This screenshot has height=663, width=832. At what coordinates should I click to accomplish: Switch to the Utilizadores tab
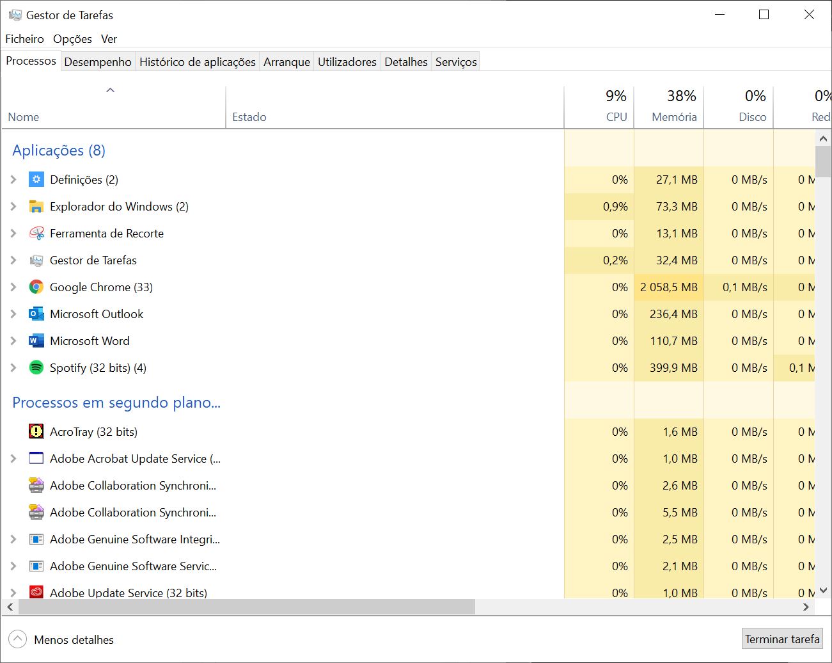click(x=347, y=62)
